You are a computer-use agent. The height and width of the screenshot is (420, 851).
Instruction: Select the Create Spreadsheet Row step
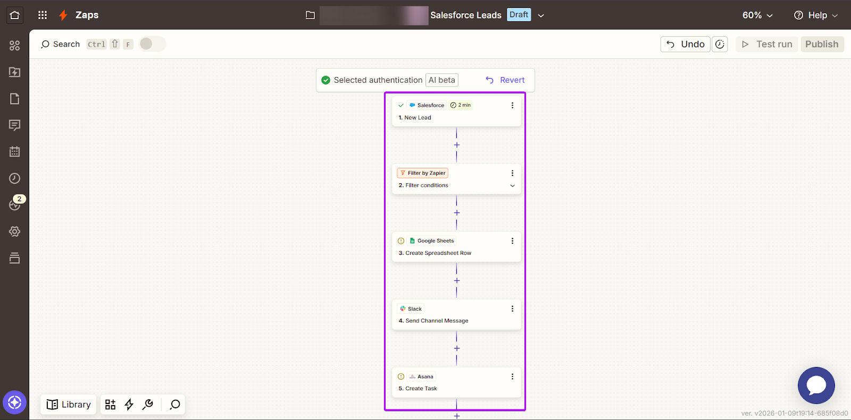(x=456, y=247)
